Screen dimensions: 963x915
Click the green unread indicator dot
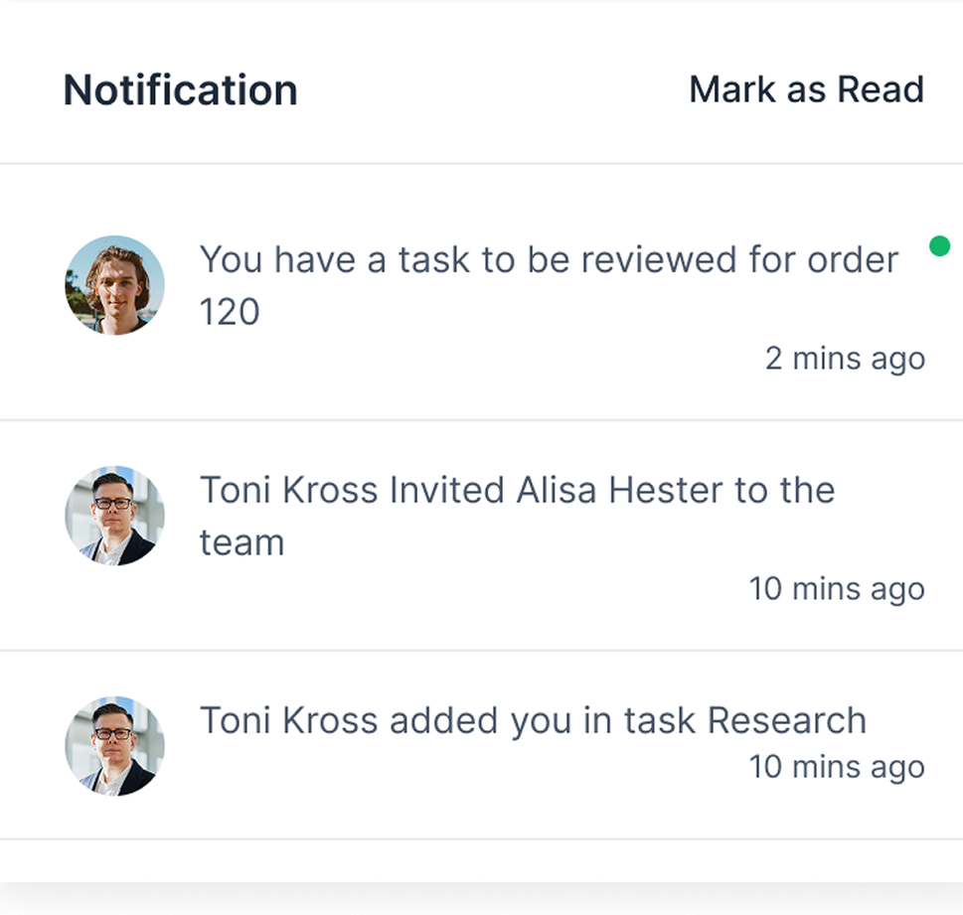pos(940,245)
